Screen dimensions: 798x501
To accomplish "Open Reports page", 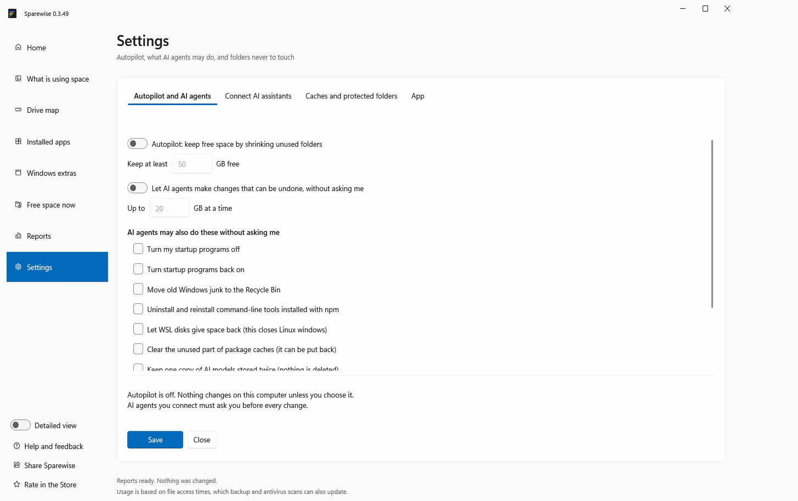I will coord(57,236).
